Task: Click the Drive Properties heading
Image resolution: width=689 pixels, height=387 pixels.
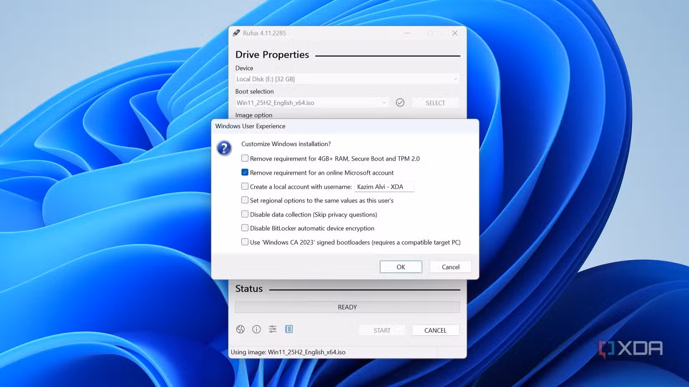Action: [x=272, y=55]
